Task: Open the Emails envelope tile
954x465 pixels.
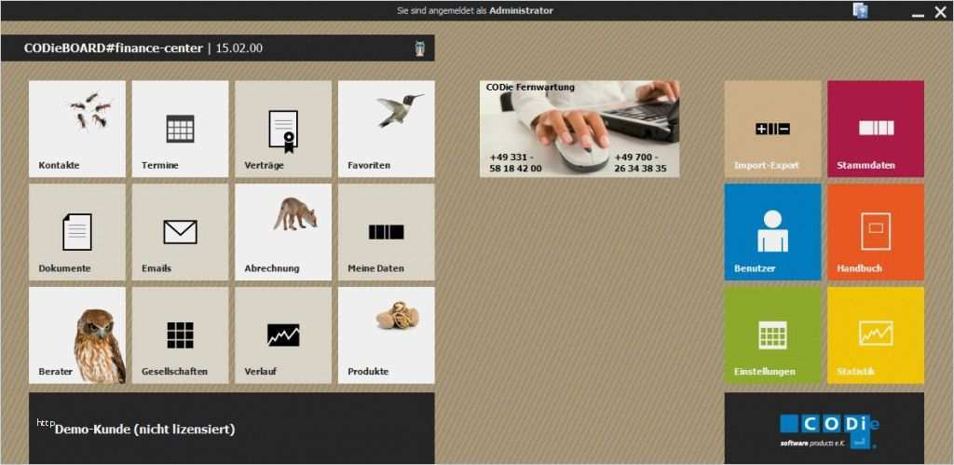Action: pos(180,232)
